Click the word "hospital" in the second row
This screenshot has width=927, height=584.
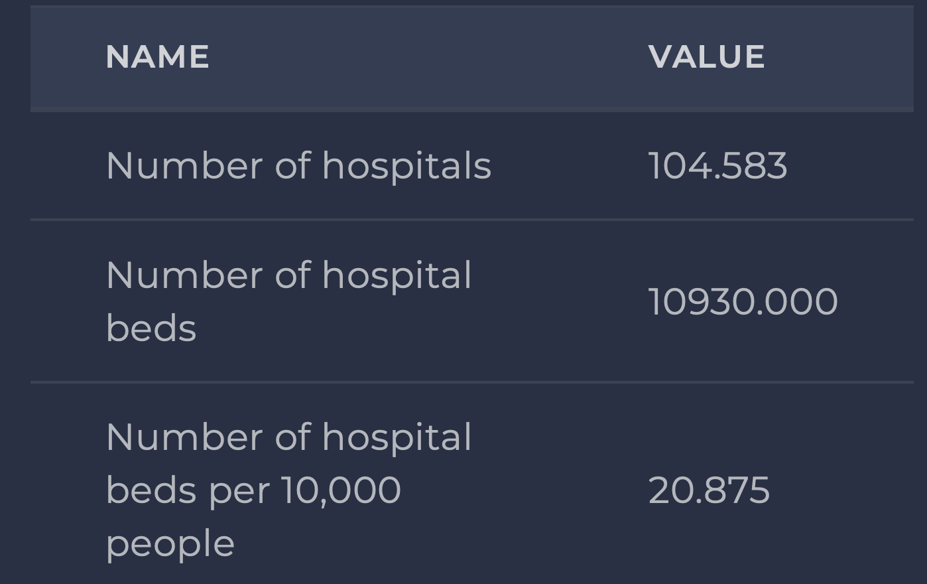click(397, 275)
